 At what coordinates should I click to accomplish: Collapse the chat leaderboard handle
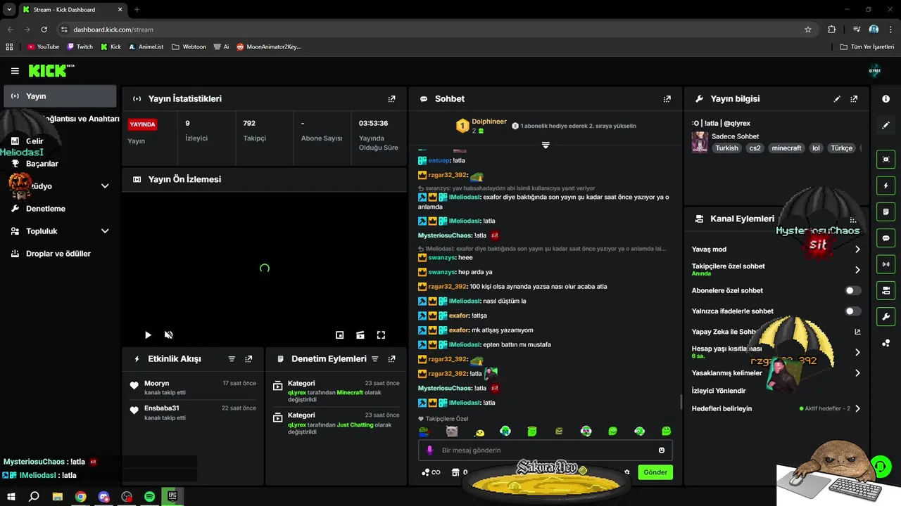click(x=546, y=145)
